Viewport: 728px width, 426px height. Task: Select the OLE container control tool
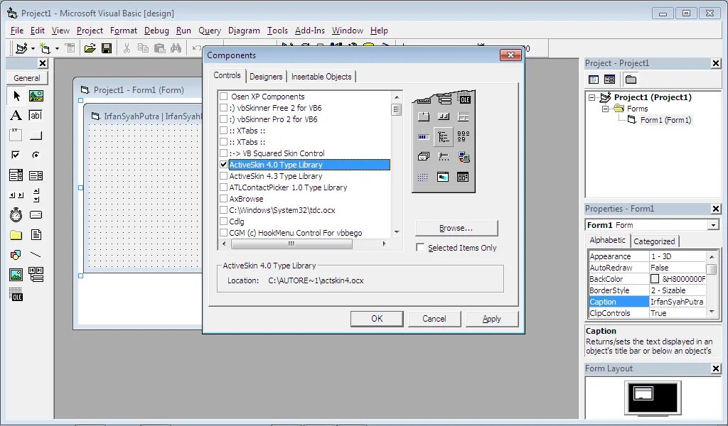[16, 295]
